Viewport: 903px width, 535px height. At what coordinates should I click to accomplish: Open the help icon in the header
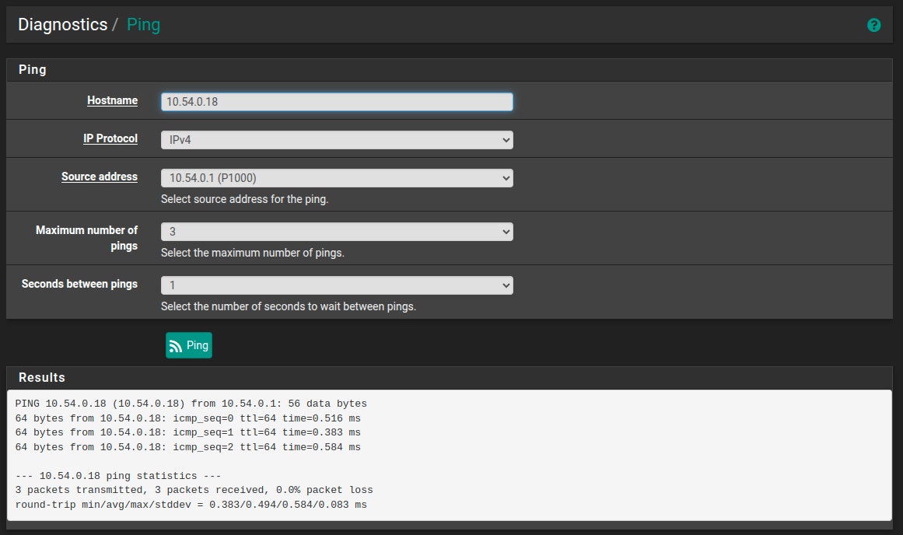[x=873, y=25]
